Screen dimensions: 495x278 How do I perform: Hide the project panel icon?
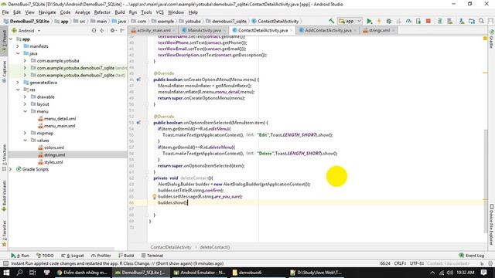(122, 31)
